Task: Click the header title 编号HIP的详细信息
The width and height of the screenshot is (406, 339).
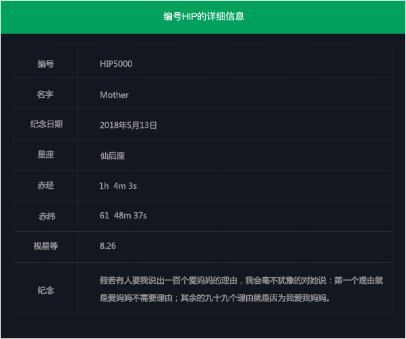Action: 203,16
